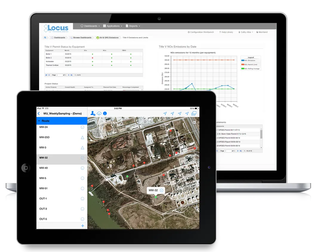Collapse the Route section
The height and width of the screenshot is (252, 317).
point(39,121)
